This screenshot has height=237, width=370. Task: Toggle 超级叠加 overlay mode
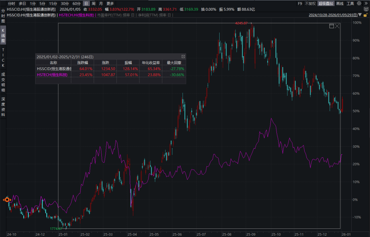pos(326,3)
